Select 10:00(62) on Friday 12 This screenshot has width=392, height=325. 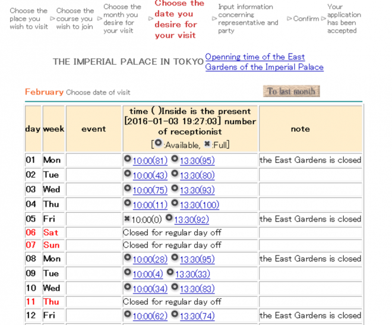(150, 316)
